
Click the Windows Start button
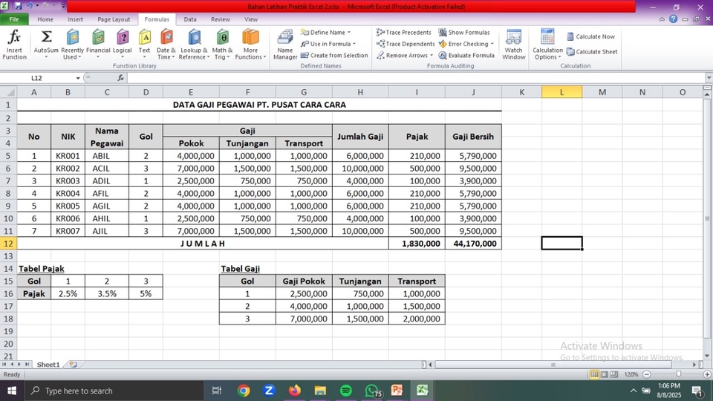12,391
